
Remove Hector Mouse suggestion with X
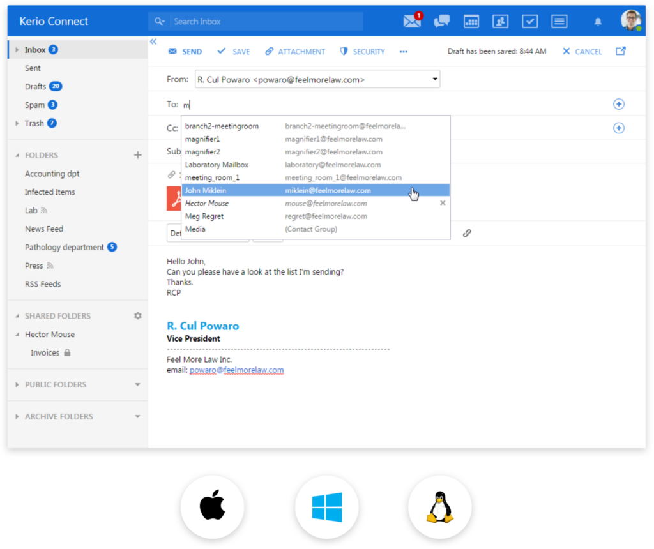(x=443, y=203)
